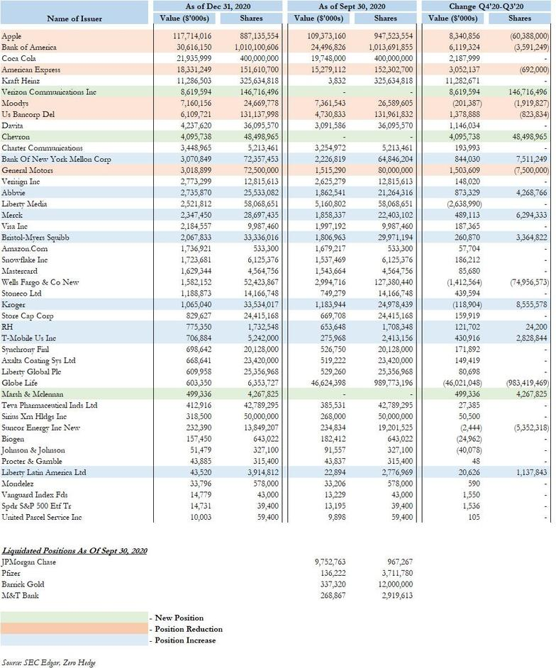This screenshot has width=556, height=668.
Task: Select Chevron's Dec 2020 value 4,095,738
Action: (194, 137)
